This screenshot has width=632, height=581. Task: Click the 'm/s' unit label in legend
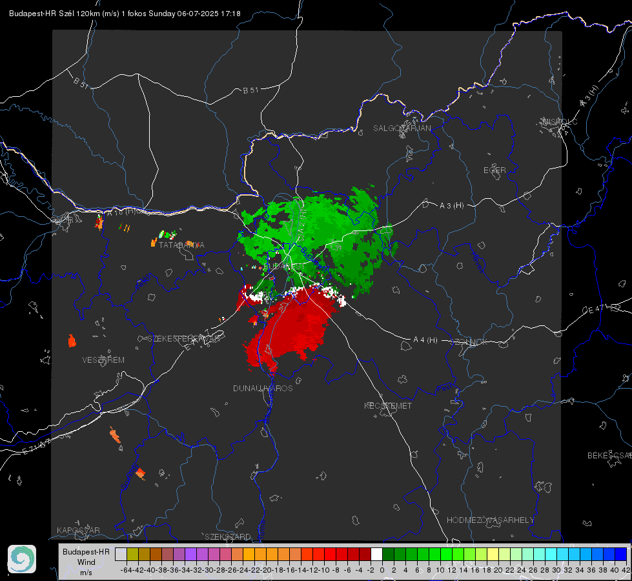tap(87, 573)
